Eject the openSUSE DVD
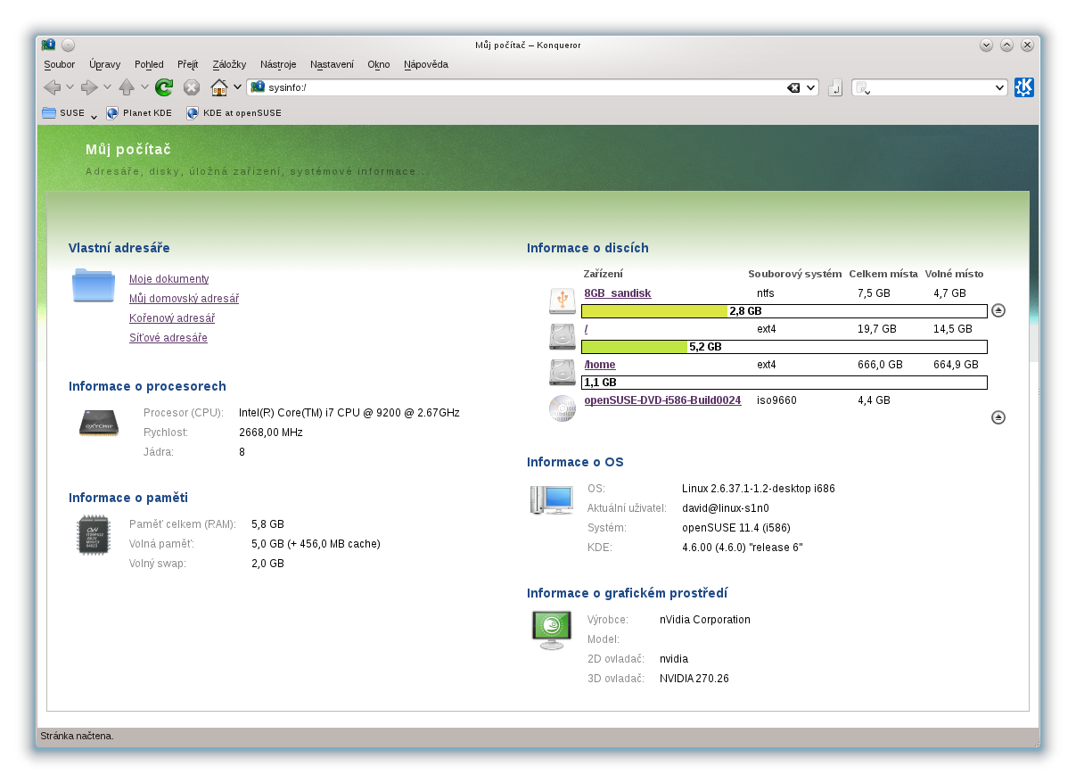Image resolution: width=1076 pixels, height=783 pixels. point(998,417)
